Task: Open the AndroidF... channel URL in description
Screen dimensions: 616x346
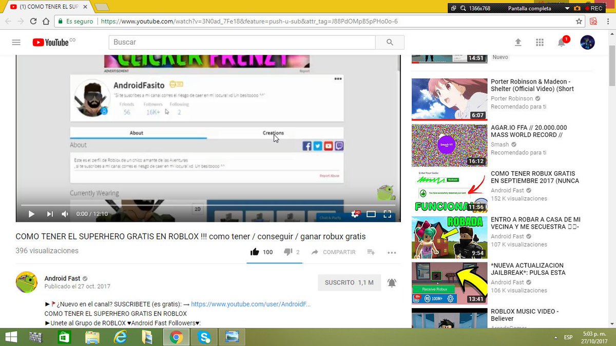Action: [x=251, y=304]
